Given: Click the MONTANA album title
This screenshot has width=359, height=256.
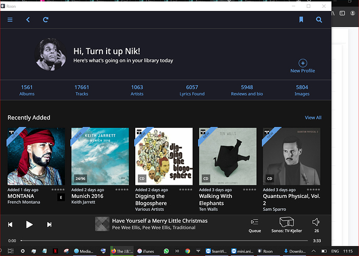Looking at the screenshot, I should [x=21, y=196].
